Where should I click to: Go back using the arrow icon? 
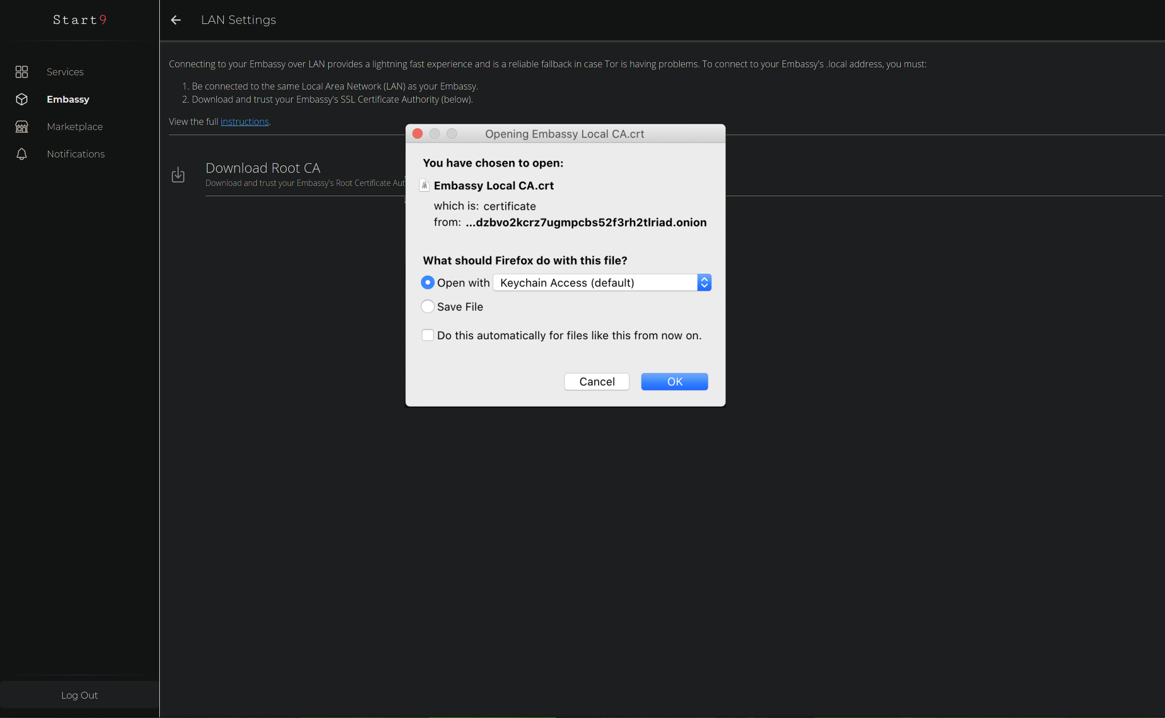(x=176, y=20)
